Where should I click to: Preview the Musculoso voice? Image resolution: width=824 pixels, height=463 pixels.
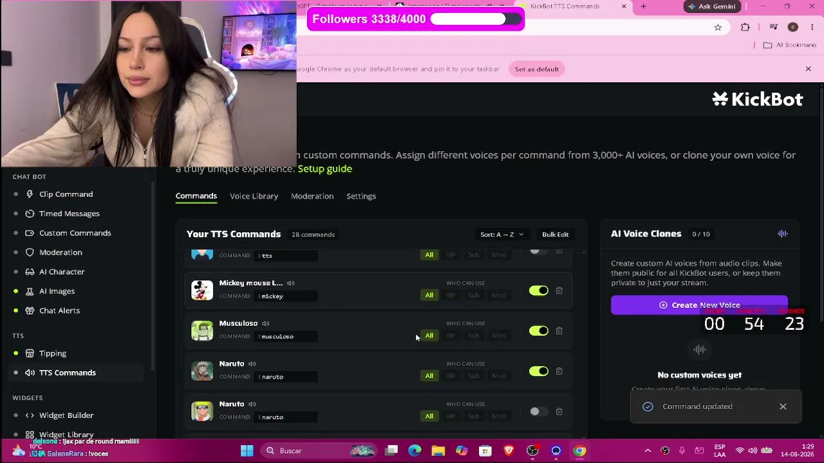(x=265, y=323)
